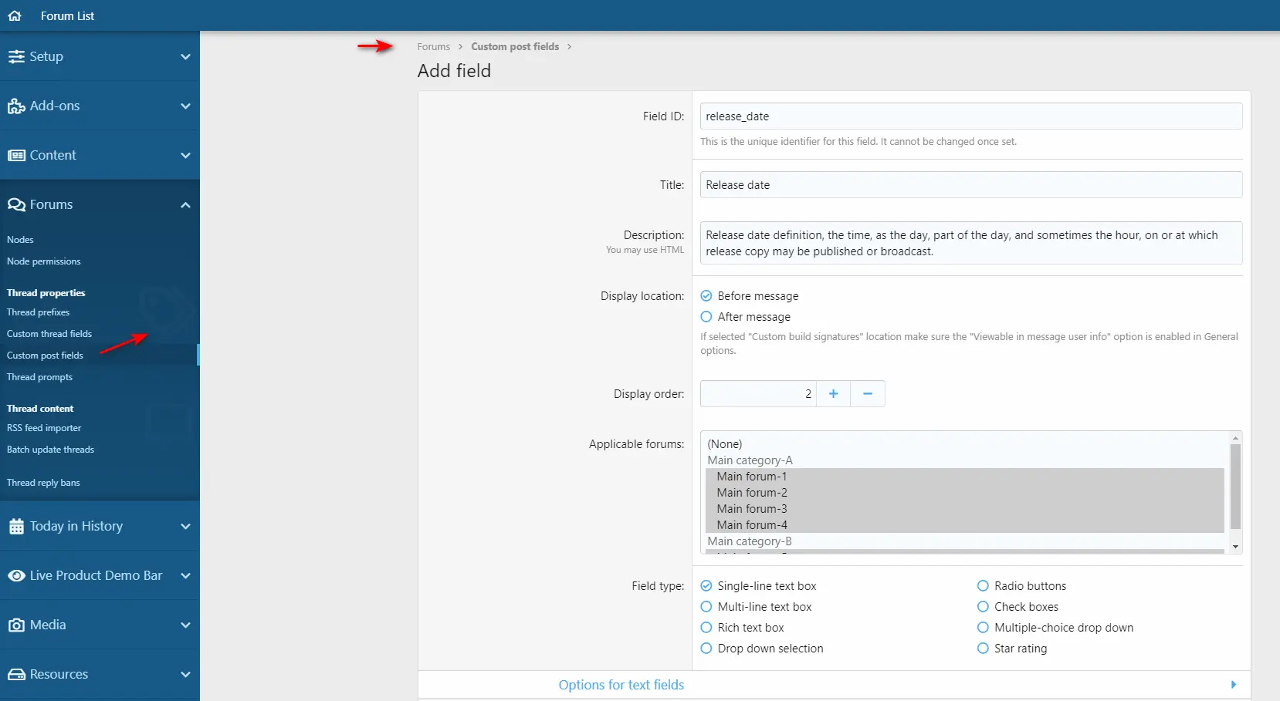Screen dimensions: 1280x701
Task: Open Nodes in Forums menu
Action: [x=20, y=240]
